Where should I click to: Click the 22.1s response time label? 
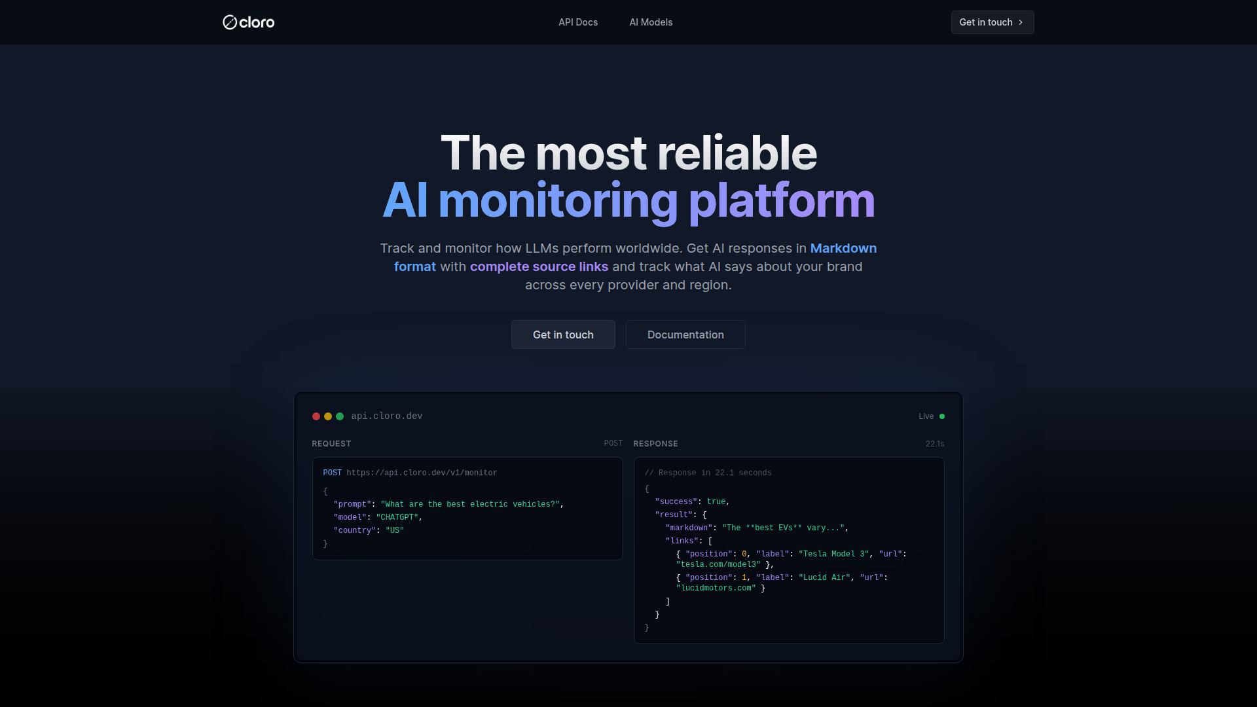point(935,443)
